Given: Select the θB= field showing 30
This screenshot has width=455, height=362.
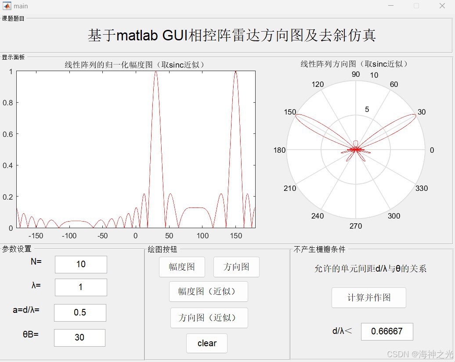Looking at the screenshot, I should (80, 338).
